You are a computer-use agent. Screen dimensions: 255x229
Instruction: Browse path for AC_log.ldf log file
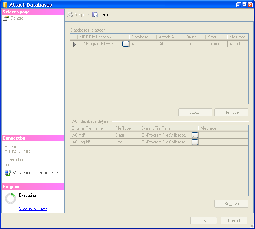(x=195, y=142)
